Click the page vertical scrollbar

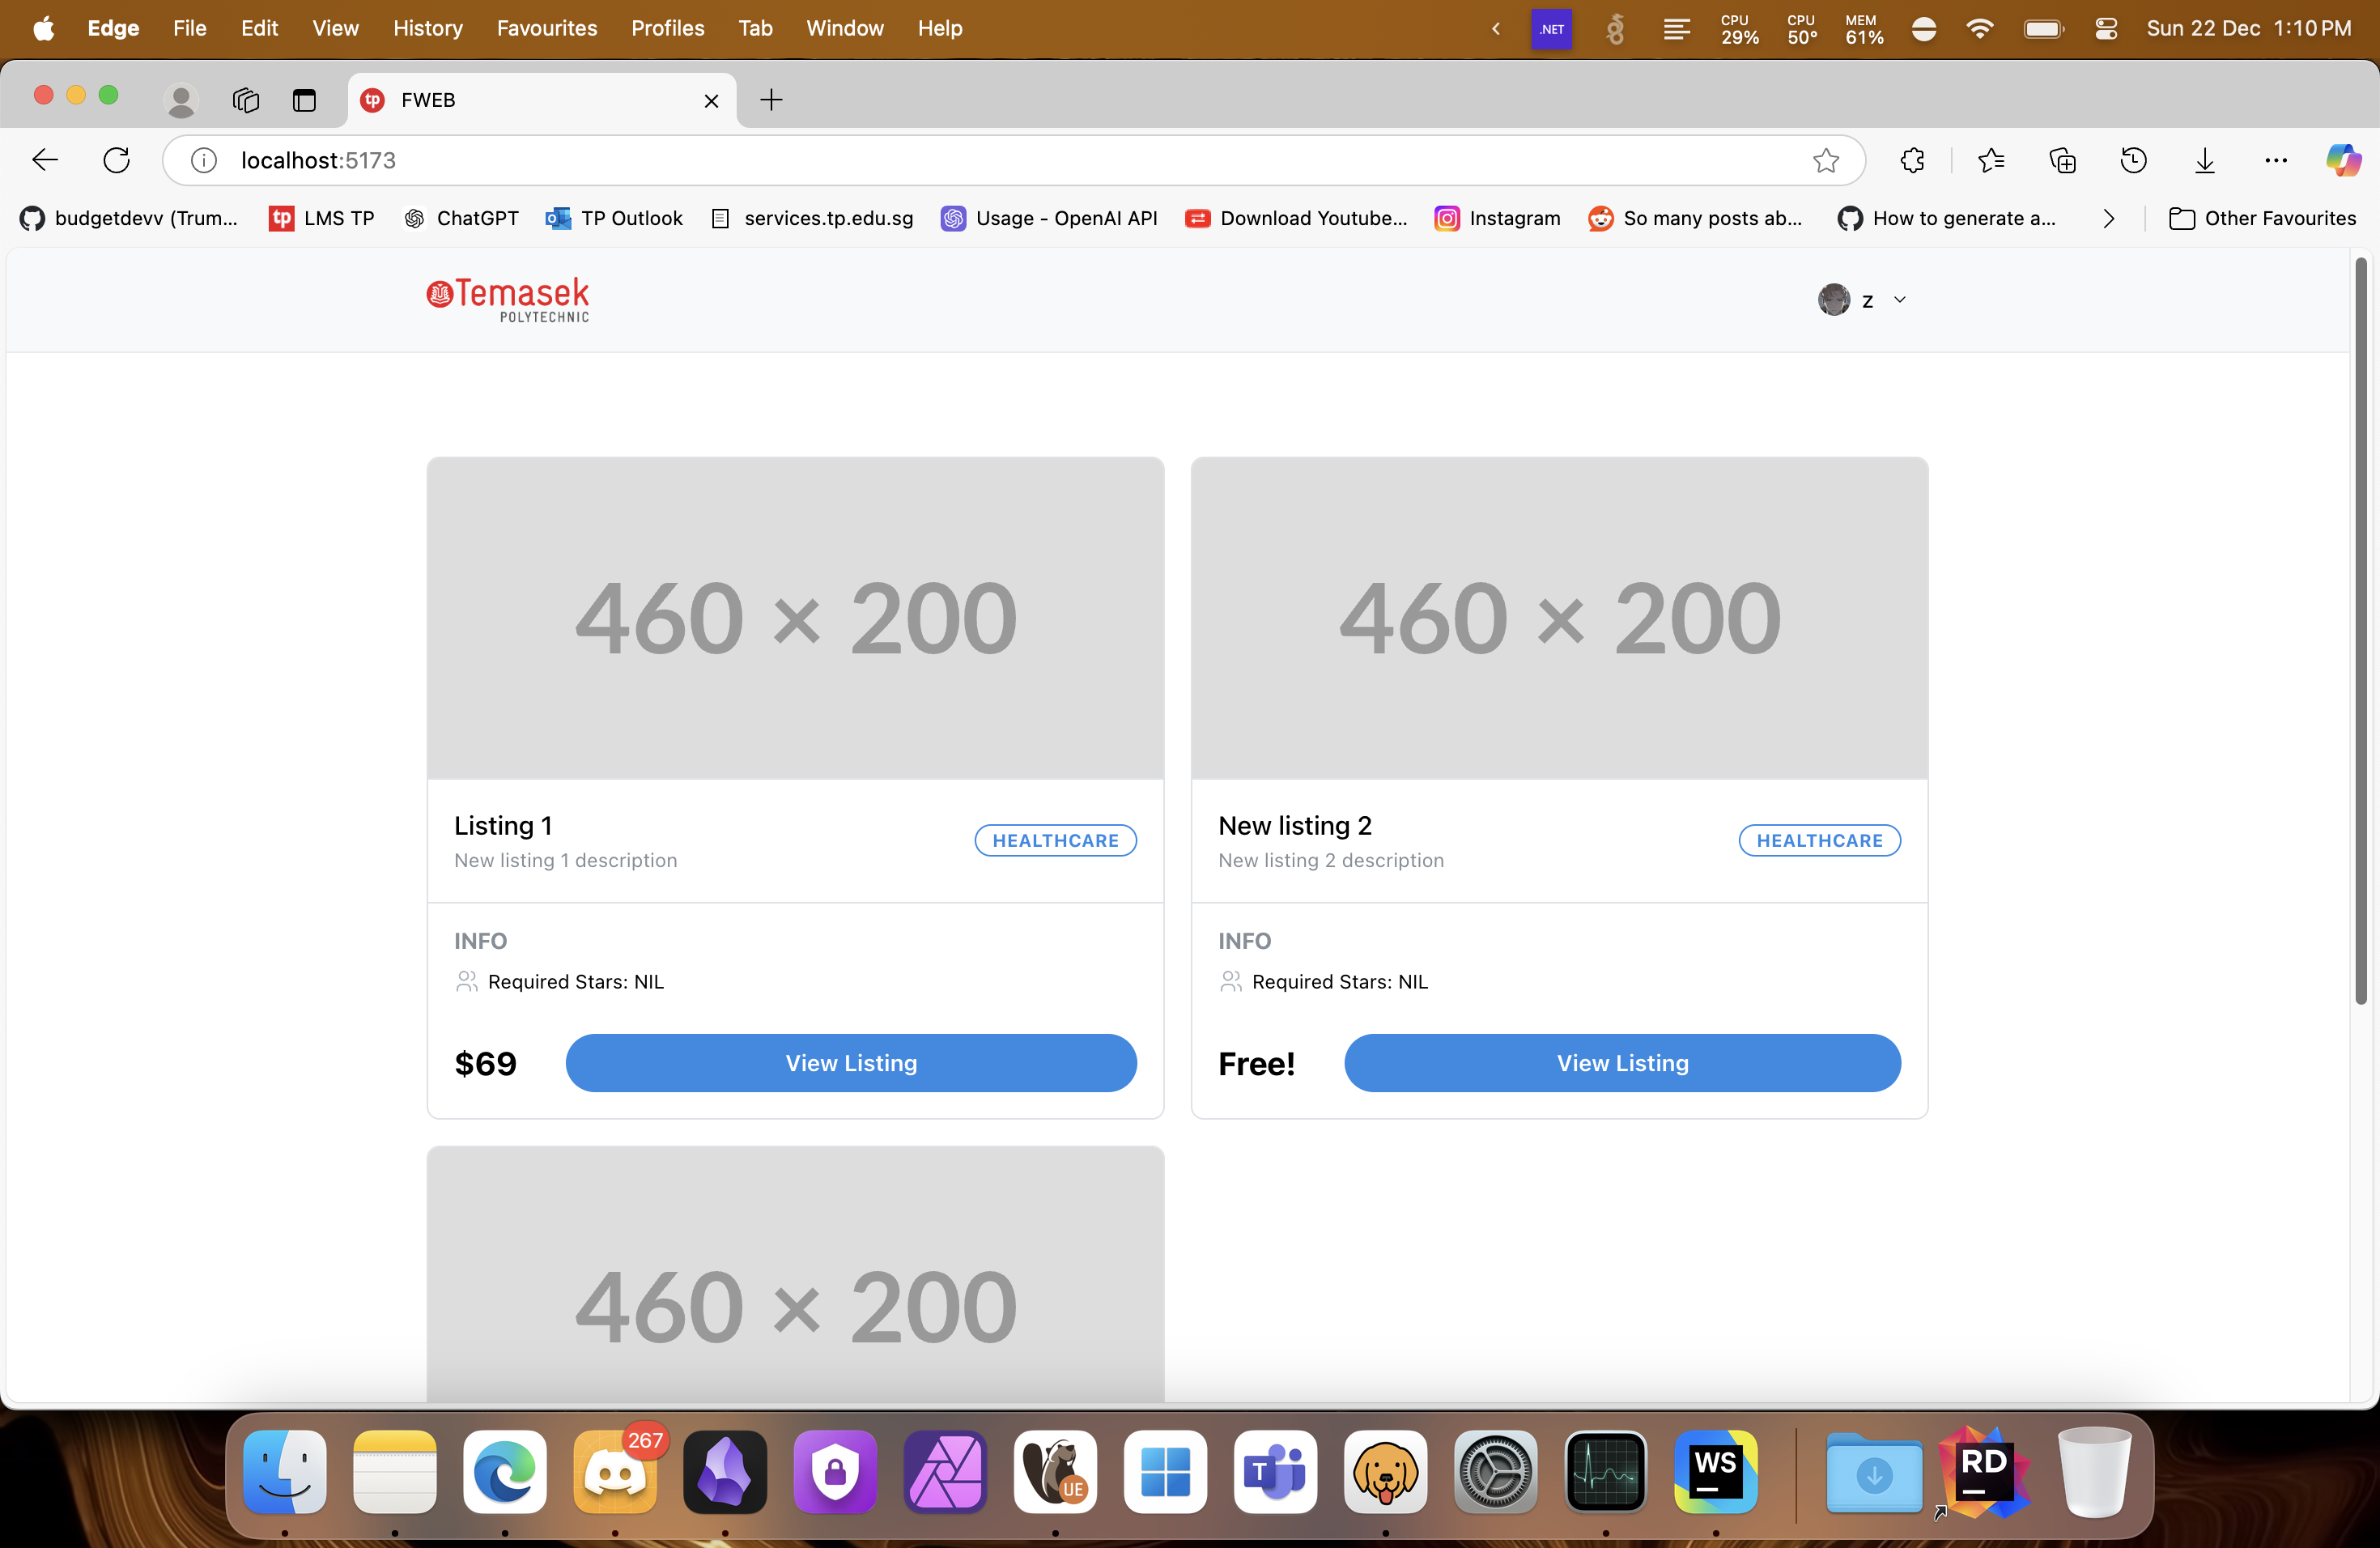point(2361,630)
